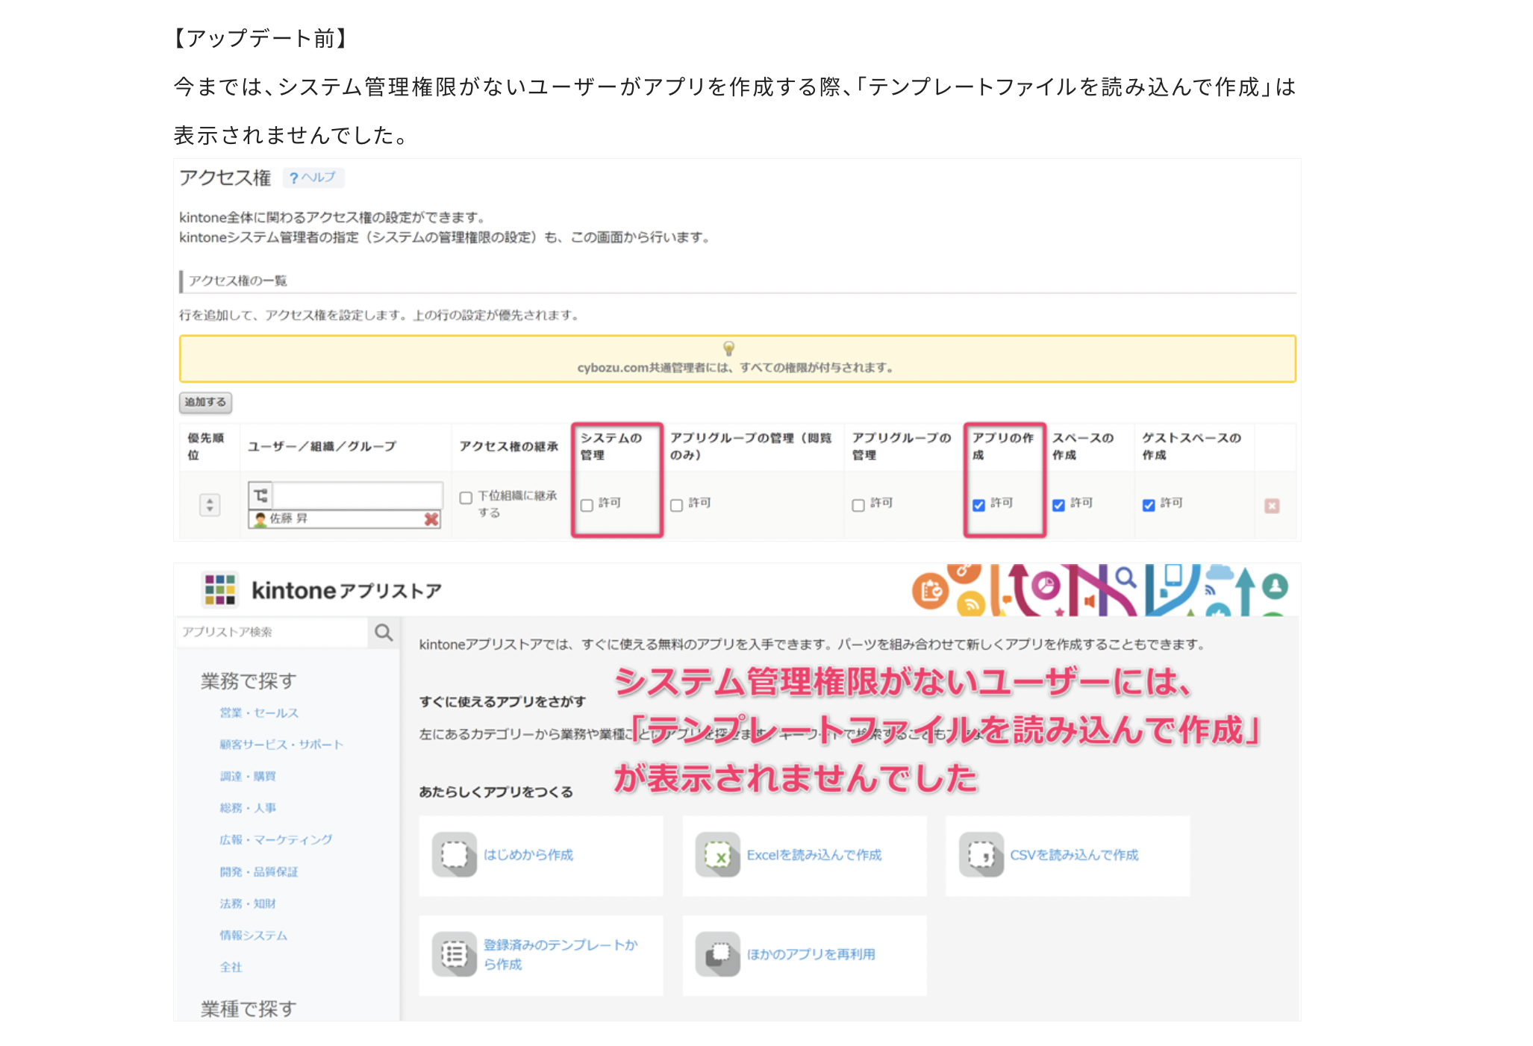
Task: Uncheck the アプリの作成 許可 checkbox
Action: (978, 505)
